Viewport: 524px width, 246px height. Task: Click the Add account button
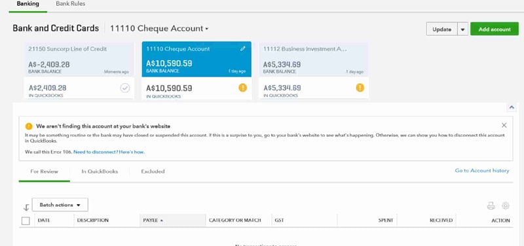[495, 29]
